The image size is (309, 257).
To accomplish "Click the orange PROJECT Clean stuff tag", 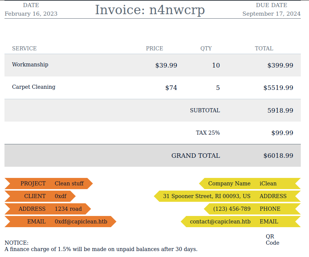I will pos(49,184).
